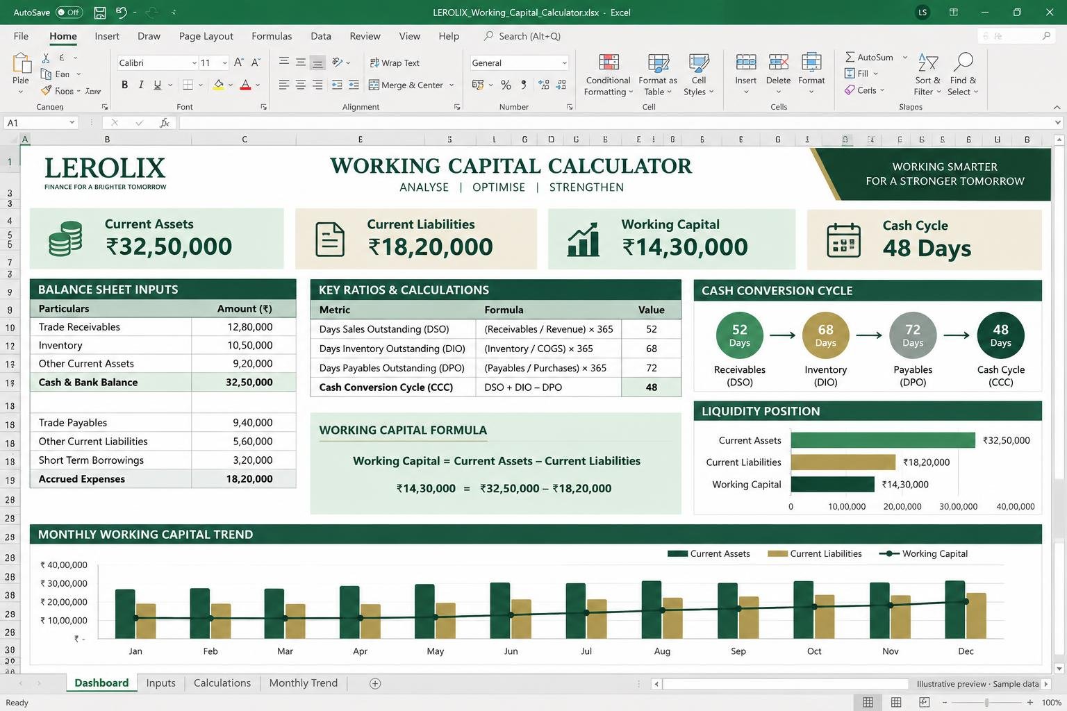Click the Merge & Center button
Screen dimensions: 1067x711
(x=406, y=85)
